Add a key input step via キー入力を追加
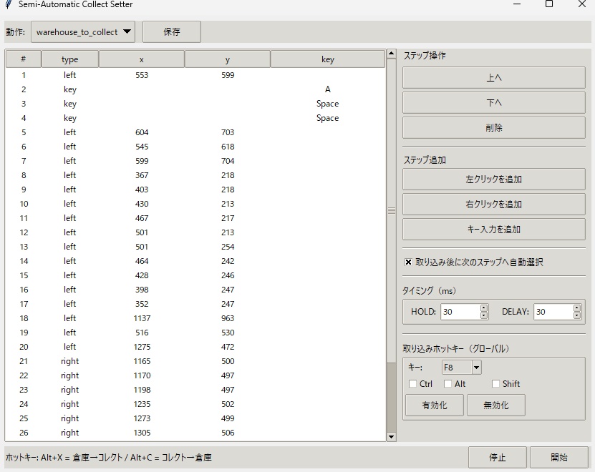This screenshot has height=472, width=595. click(497, 229)
